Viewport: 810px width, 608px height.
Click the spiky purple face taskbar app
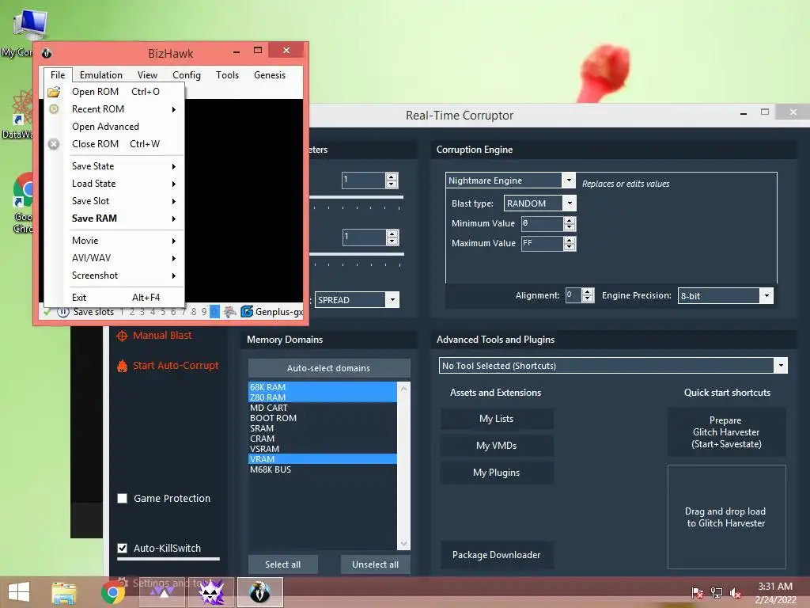tap(211, 592)
